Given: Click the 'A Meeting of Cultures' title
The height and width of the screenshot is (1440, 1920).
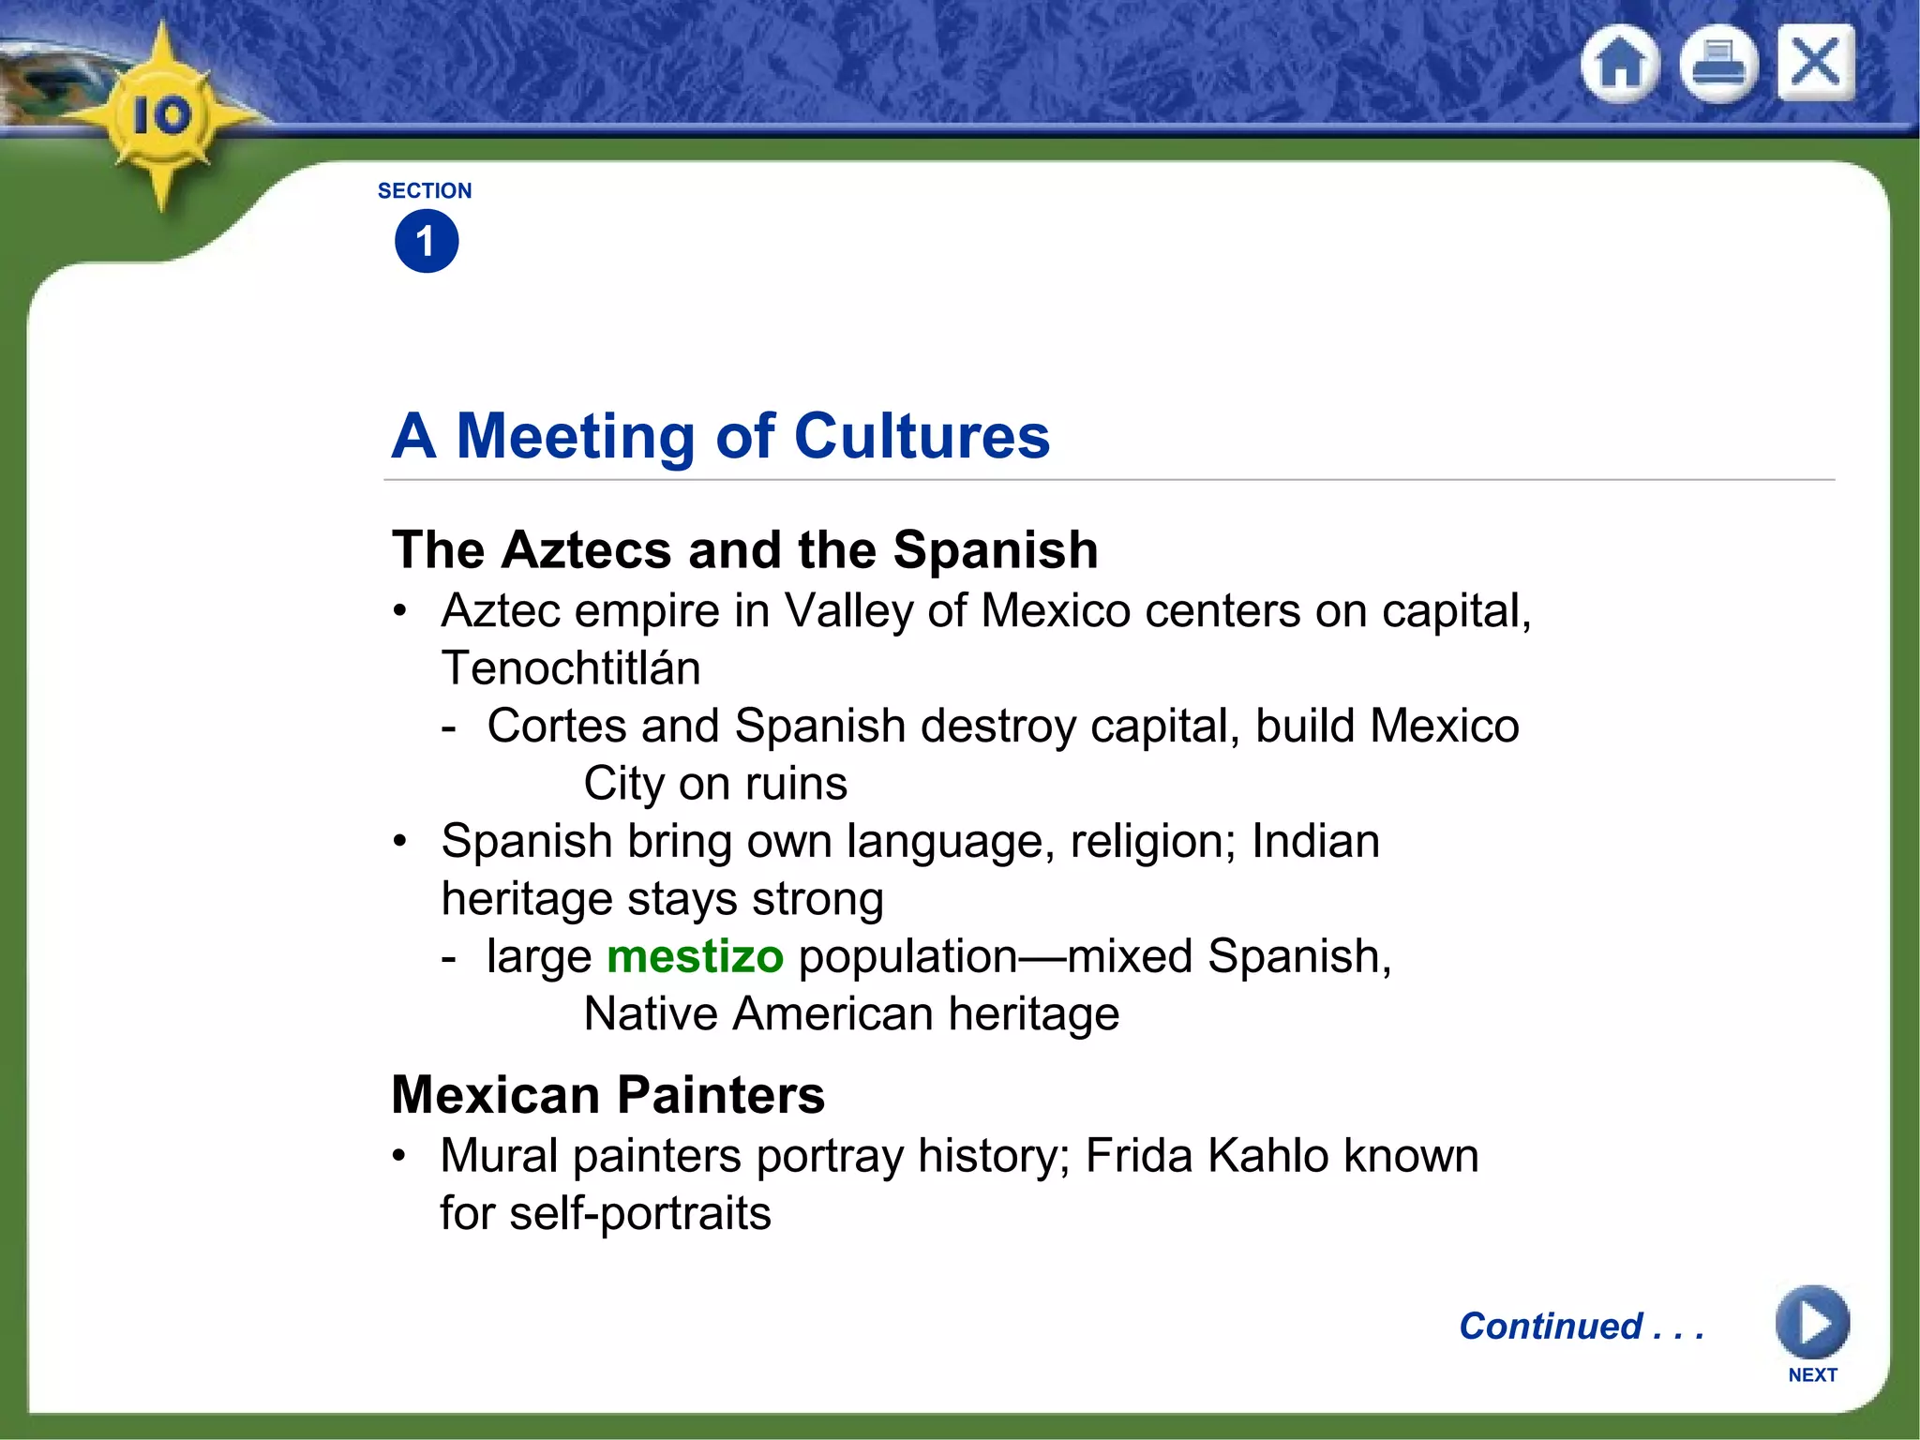Looking at the screenshot, I should [x=721, y=436].
